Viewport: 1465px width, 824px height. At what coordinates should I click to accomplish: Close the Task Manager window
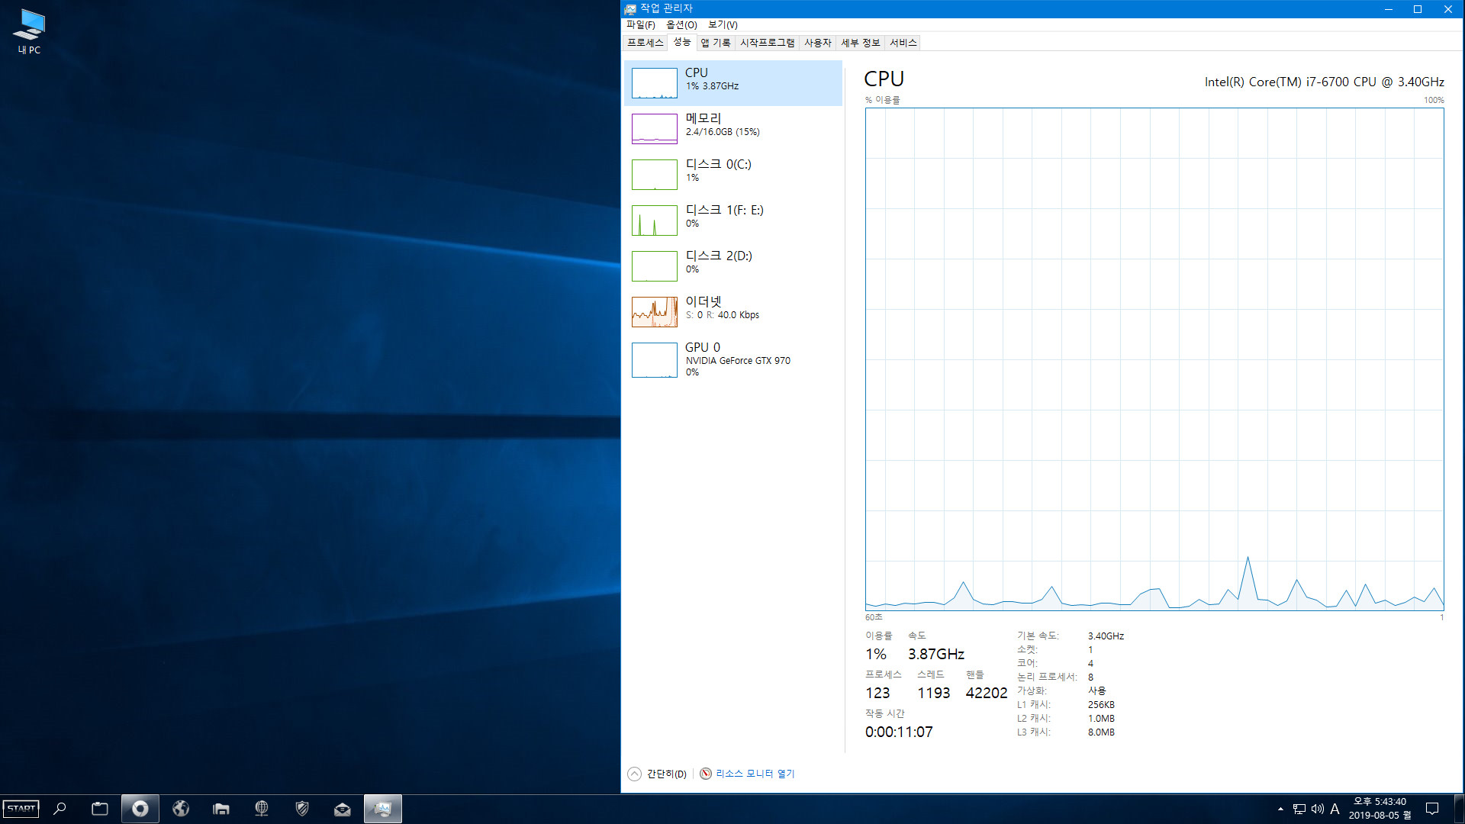coord(1447,9)
